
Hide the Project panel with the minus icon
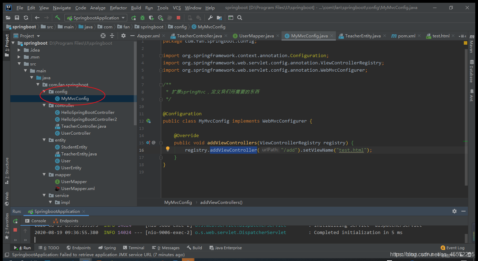[132, 36]
